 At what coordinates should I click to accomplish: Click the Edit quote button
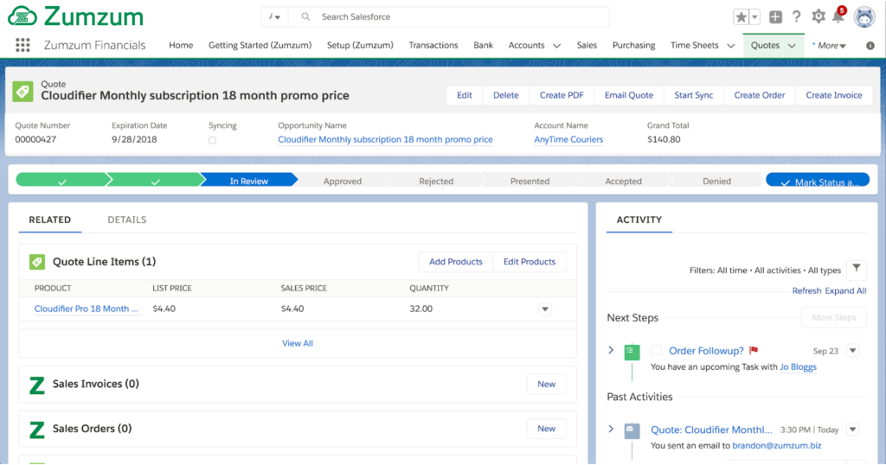(x=465, y=95)
